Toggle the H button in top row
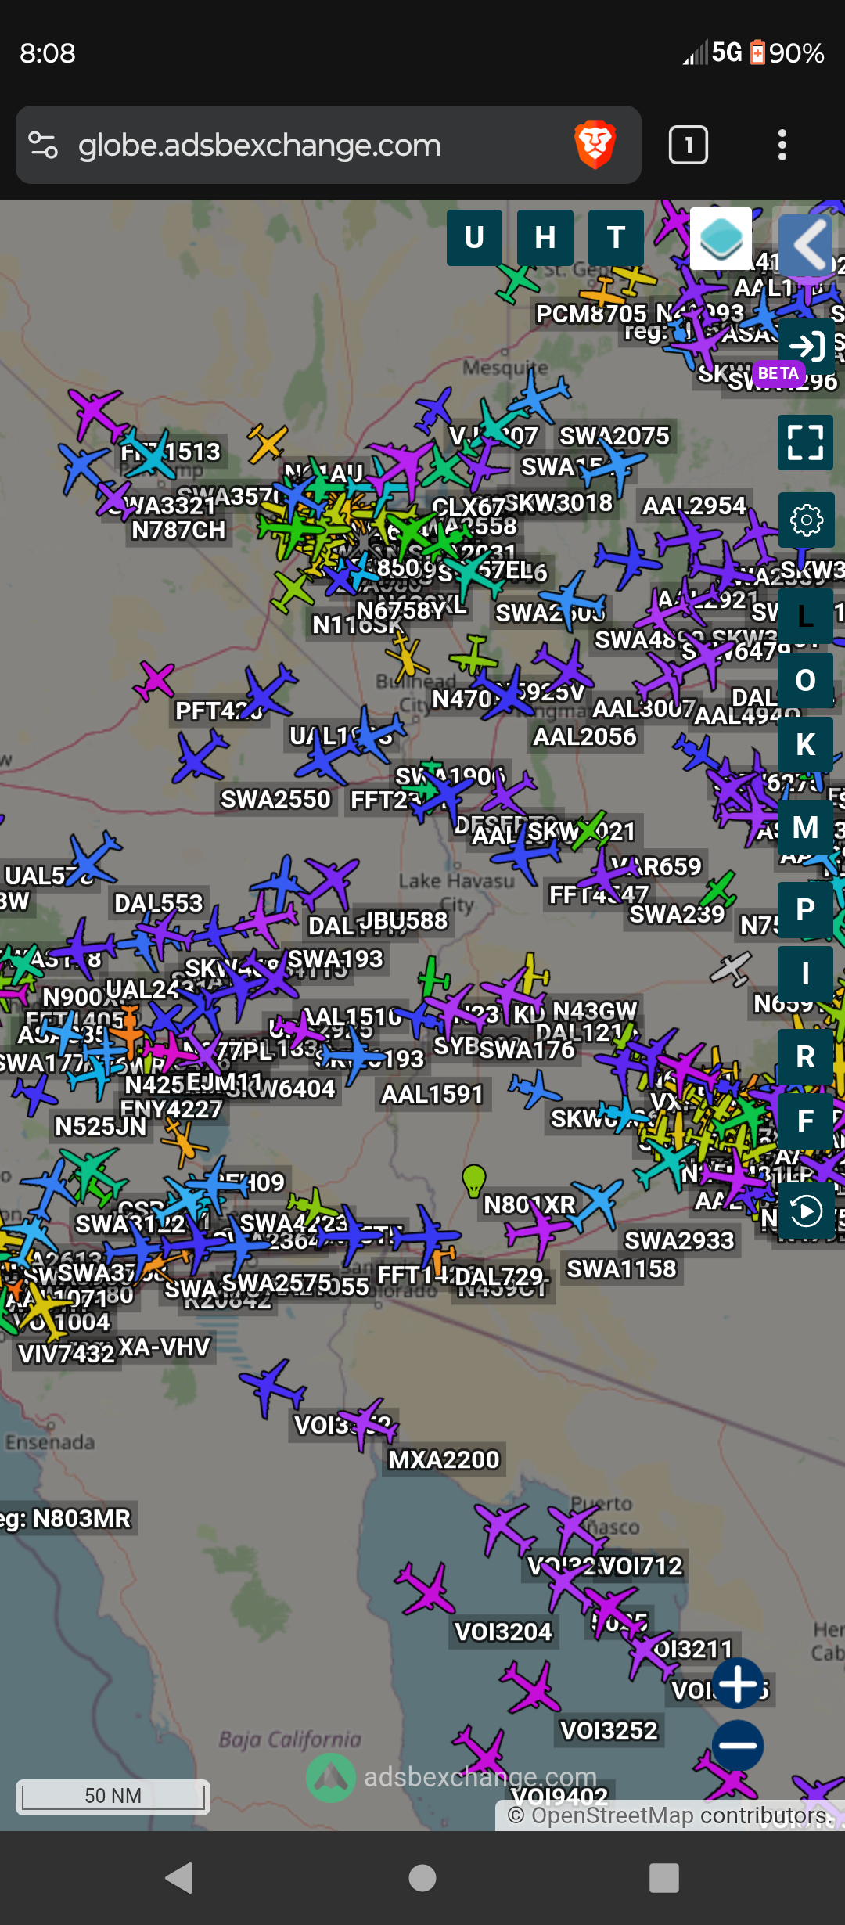The height and width of the screenshot is (1925, 845). tap(545, 238)
